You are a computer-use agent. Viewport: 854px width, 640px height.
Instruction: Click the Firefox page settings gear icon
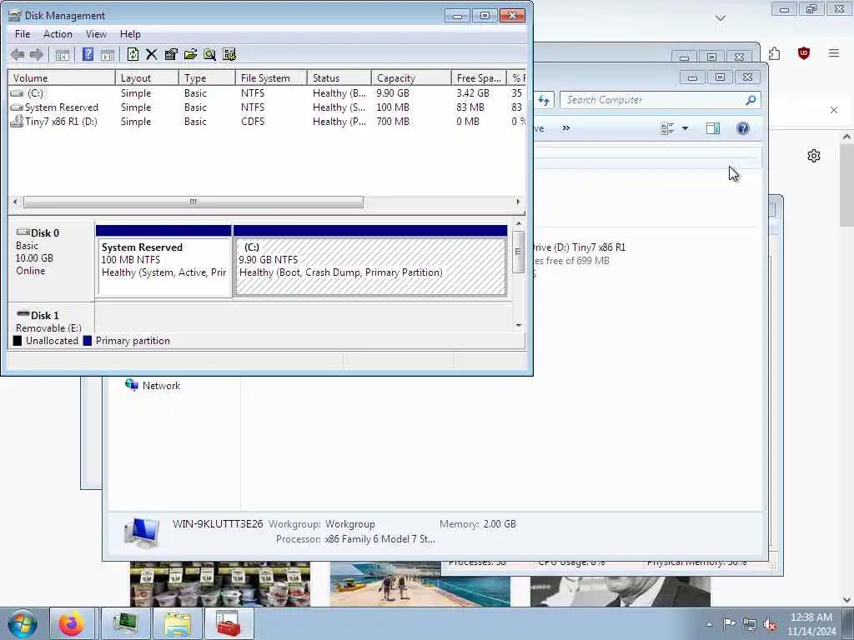point(814,156)
